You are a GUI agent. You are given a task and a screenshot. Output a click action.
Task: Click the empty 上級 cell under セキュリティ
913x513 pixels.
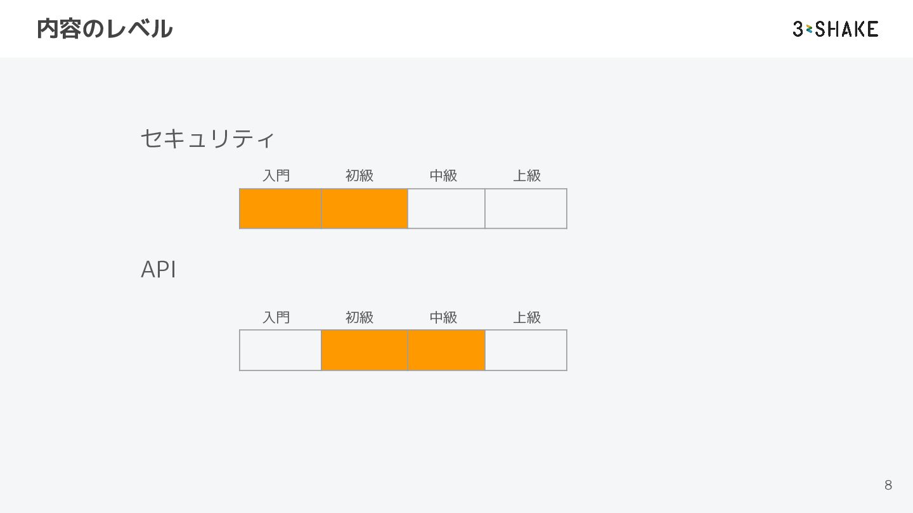tap(526, 208)
